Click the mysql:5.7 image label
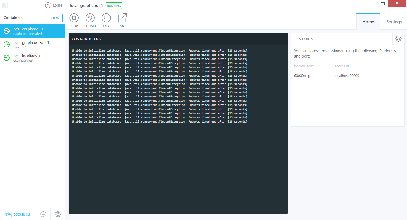407x220 pixels. pos(19,47)
